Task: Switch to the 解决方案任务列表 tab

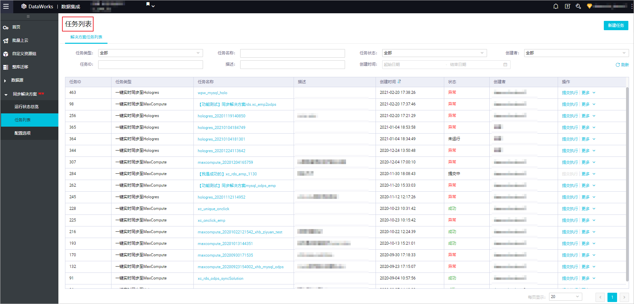Action: click(x=86, y=37)
